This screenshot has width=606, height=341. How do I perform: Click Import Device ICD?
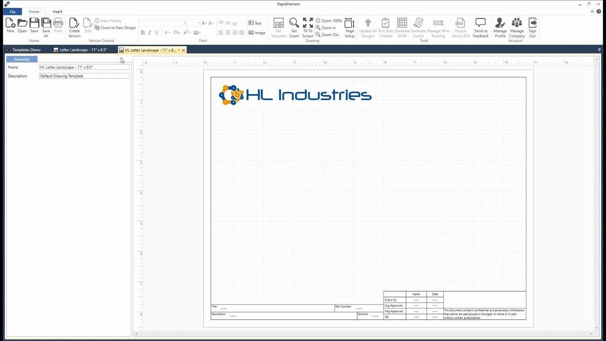(x=460, y=27)
